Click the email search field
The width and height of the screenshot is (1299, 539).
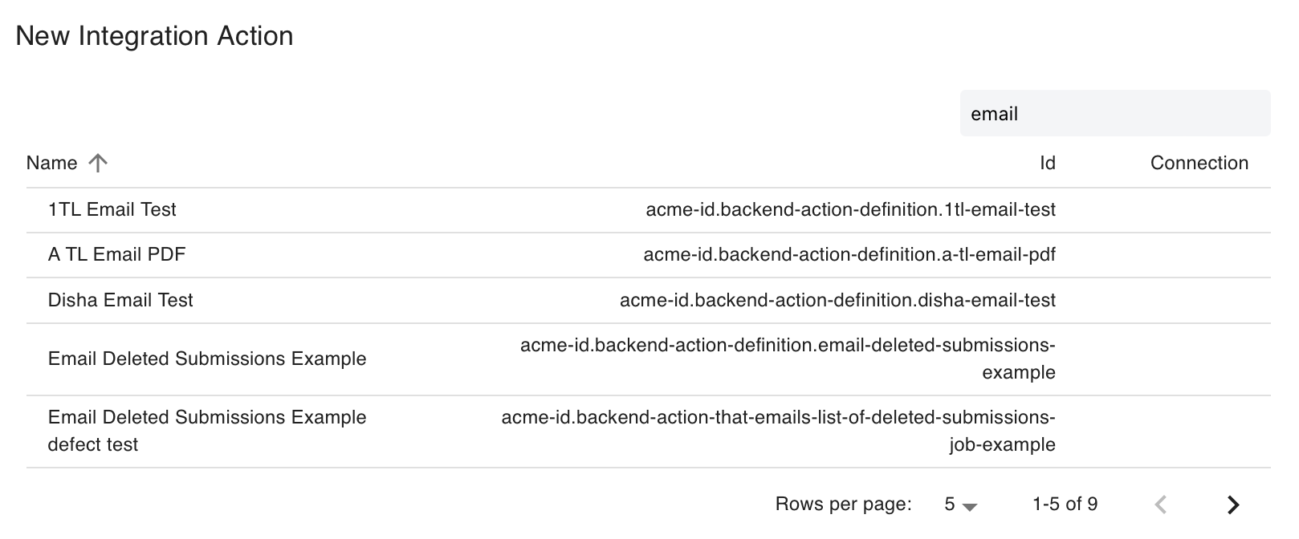click(x=1114, y=114)
